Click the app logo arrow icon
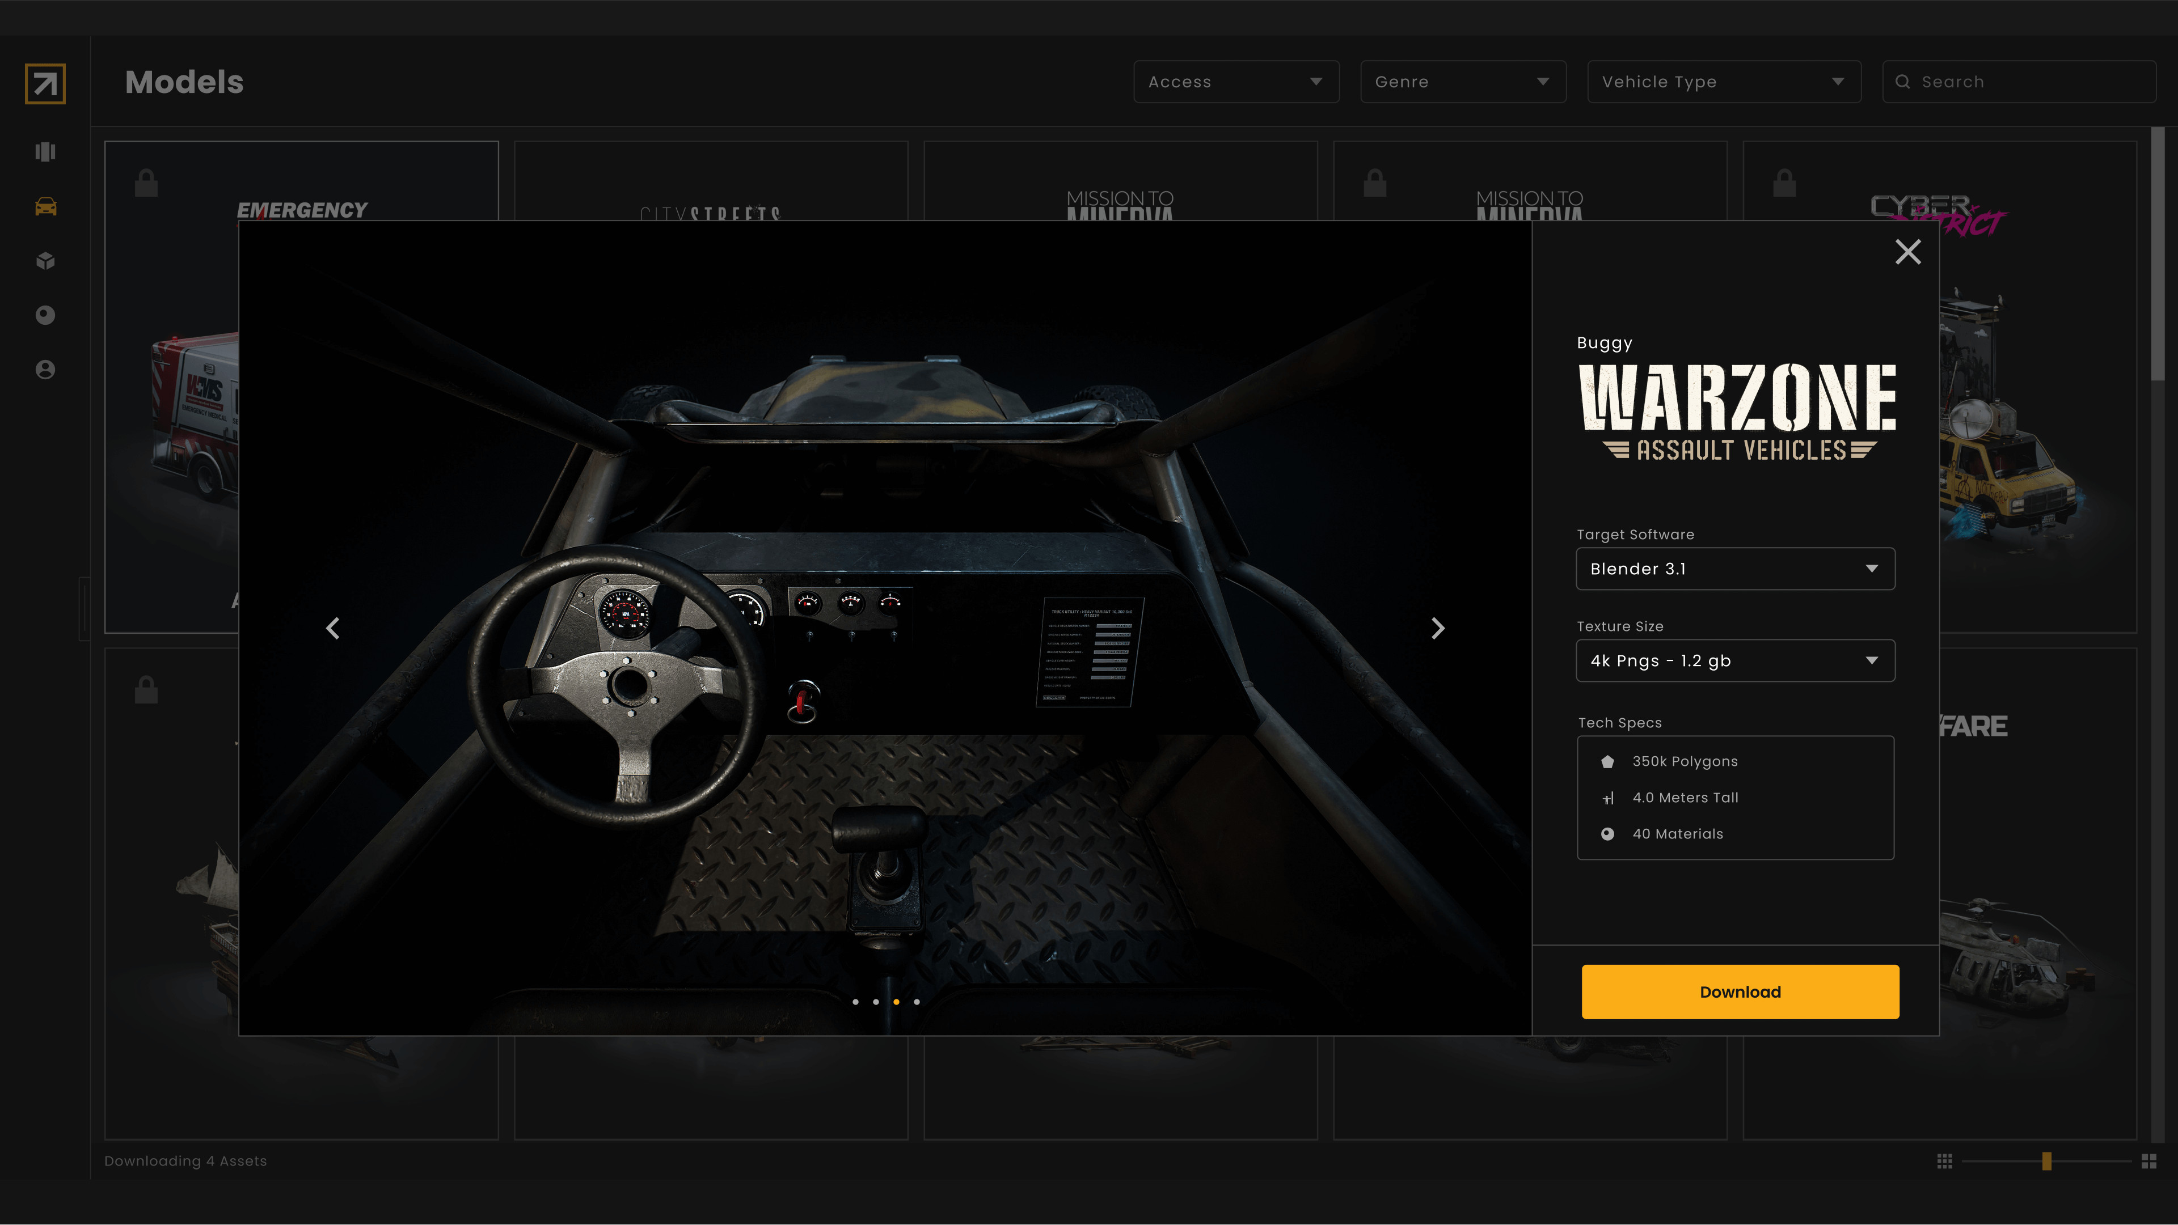This screenshot has height=1225, width=2178. coord(45,84)
